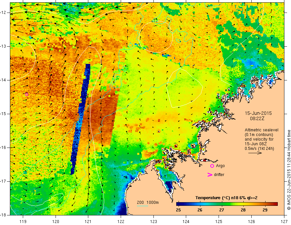This screenshot has height=225, width=291.
Task: Click the dark blue cold swath strip near 121°E
Action: click(80, 119)
